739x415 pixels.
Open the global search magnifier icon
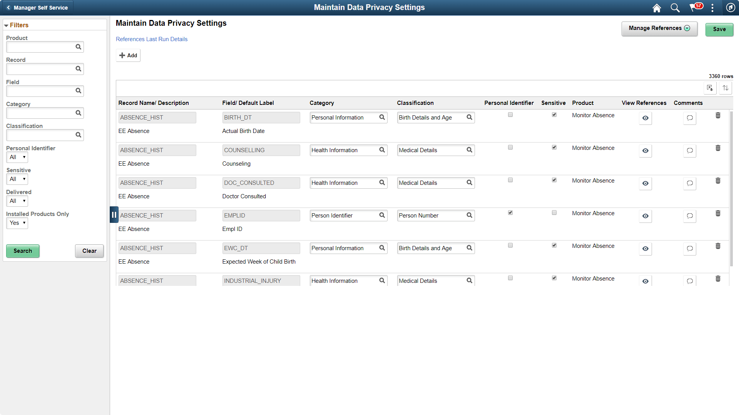[x=675, y=8]
